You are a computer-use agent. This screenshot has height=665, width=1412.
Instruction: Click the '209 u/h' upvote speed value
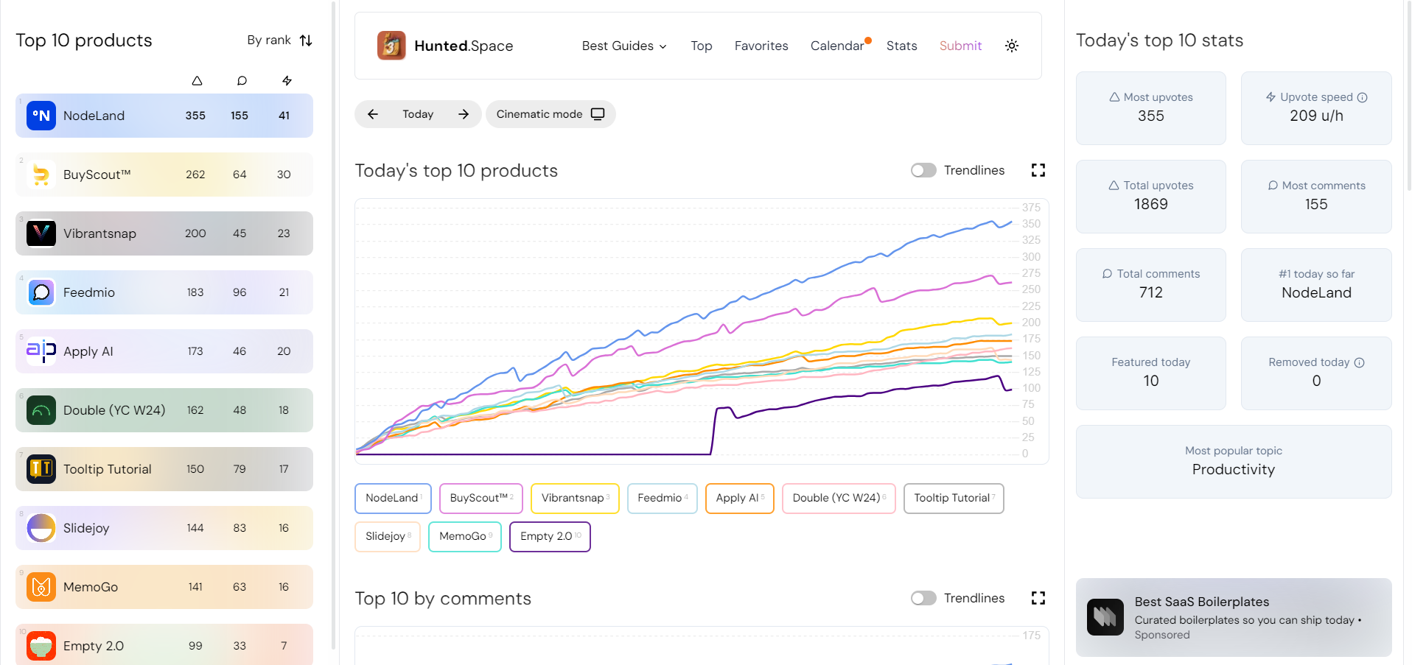click(1316, 116)
